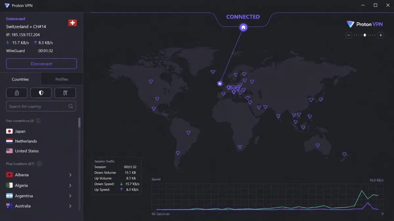This screenshot has height=221, width=394.
Task: Click the speed graph area
Action: (x=267, y=197)
